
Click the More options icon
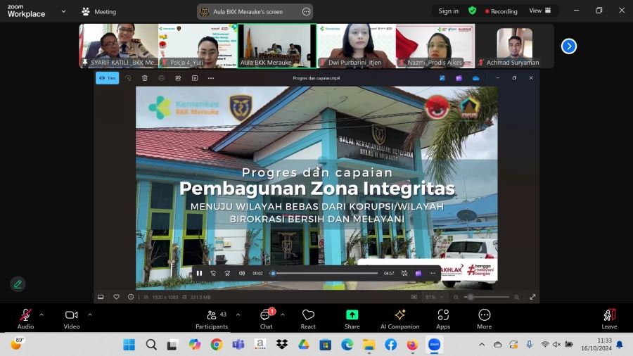[x=484, y=318]
